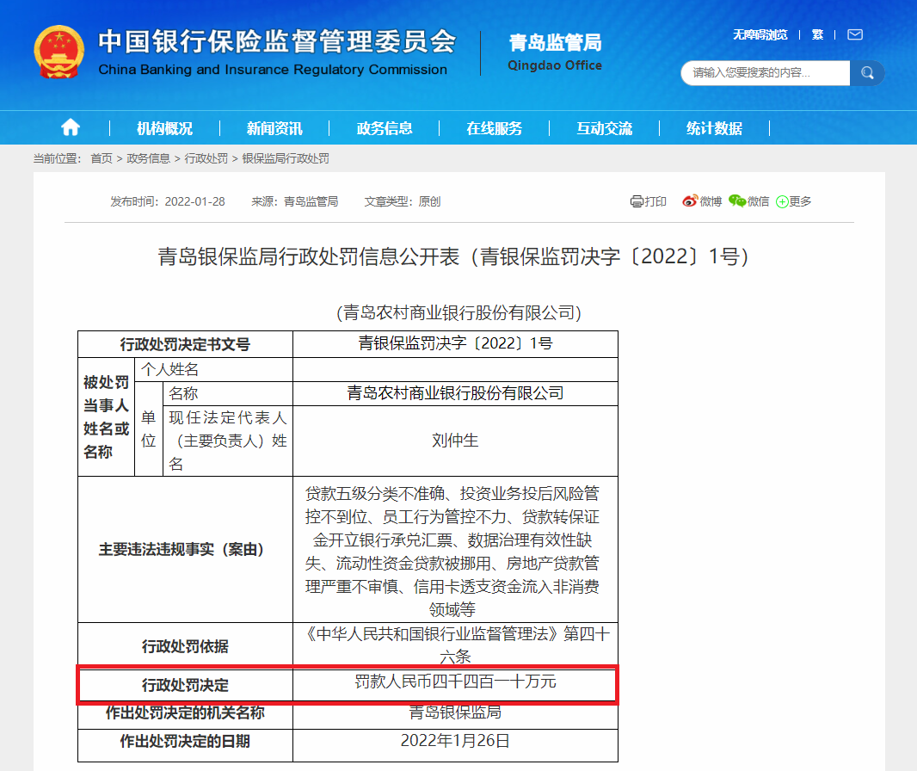917x771 pixels.
Task: Click authority cell 青岛银保监局
Action: pos(455,712)
